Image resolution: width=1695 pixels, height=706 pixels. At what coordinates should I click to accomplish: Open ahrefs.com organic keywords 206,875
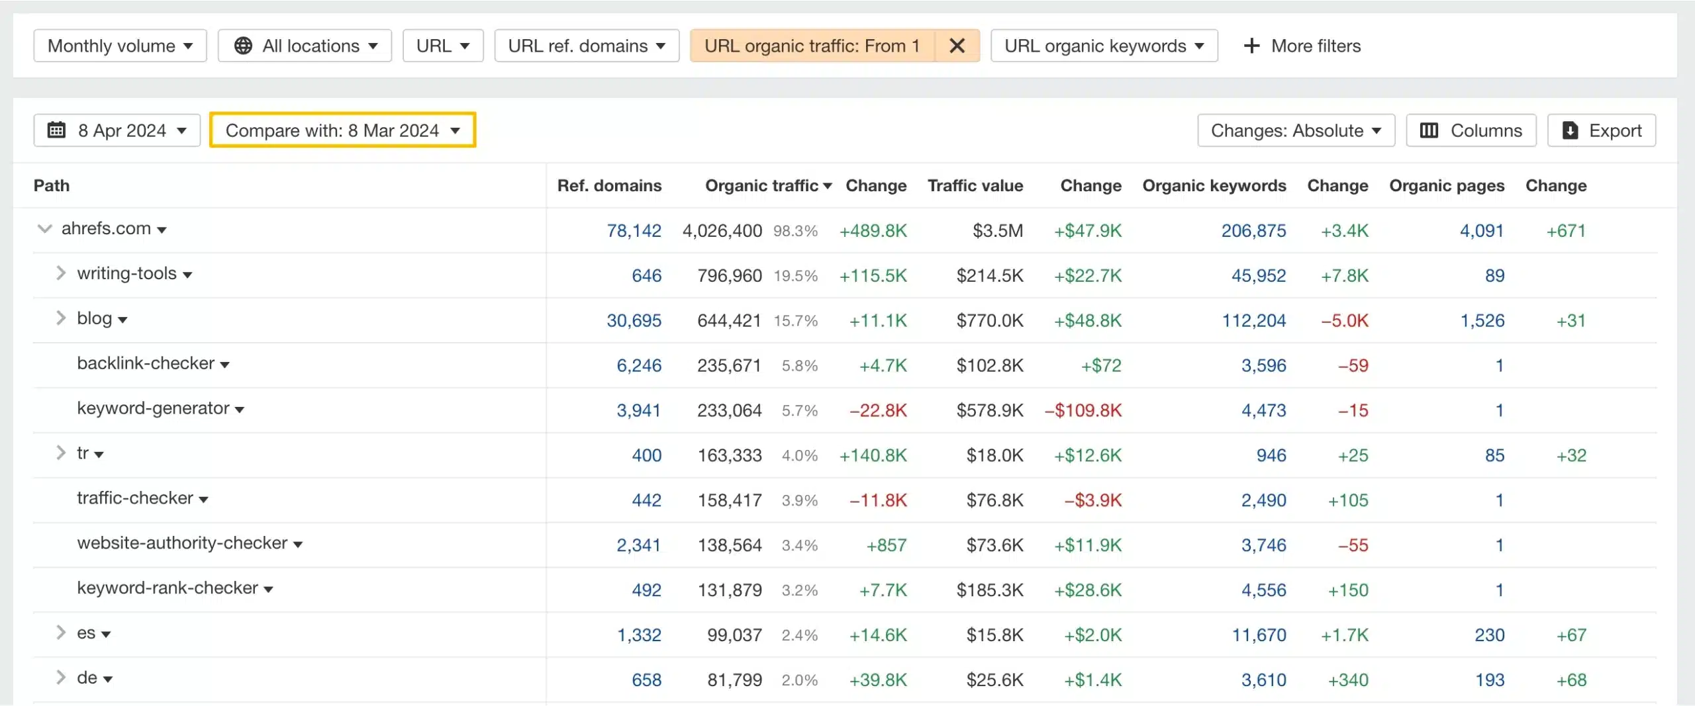[1253, 231]
